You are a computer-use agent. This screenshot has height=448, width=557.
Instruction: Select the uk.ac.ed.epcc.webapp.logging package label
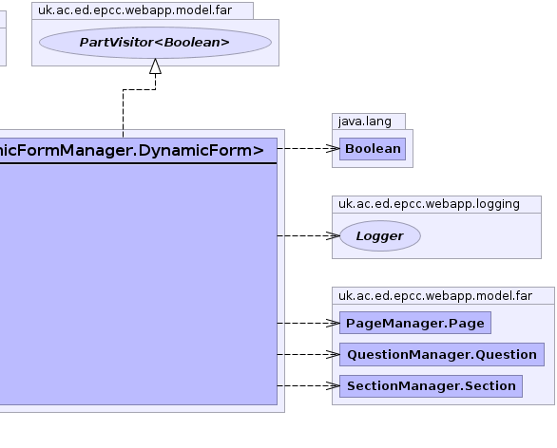tap(429, 204)
